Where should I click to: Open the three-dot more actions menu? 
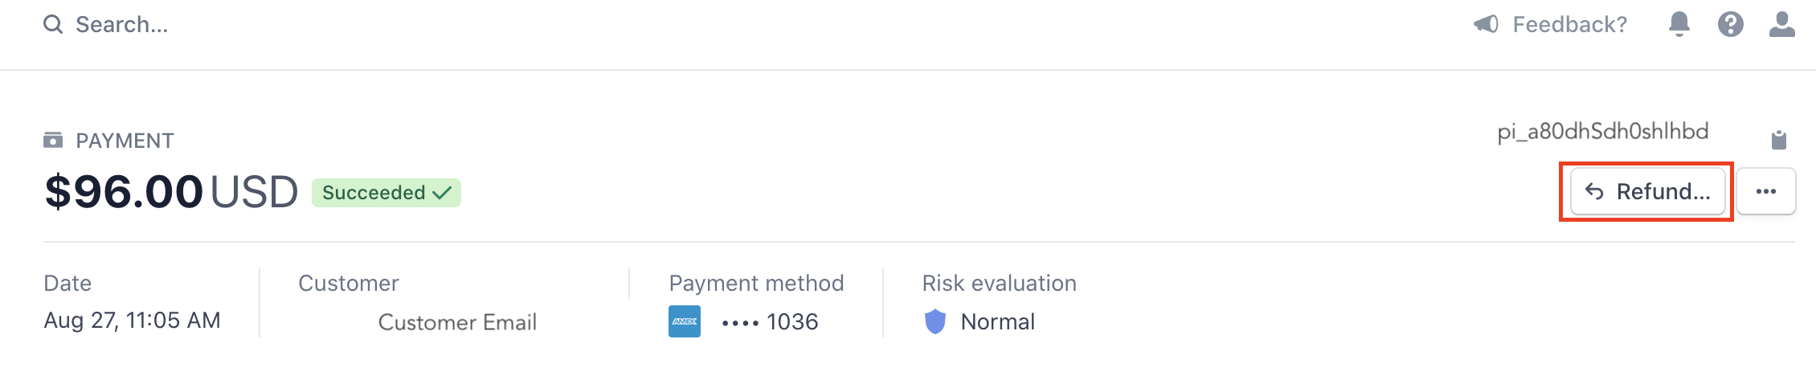click(x=1766, y=191)
